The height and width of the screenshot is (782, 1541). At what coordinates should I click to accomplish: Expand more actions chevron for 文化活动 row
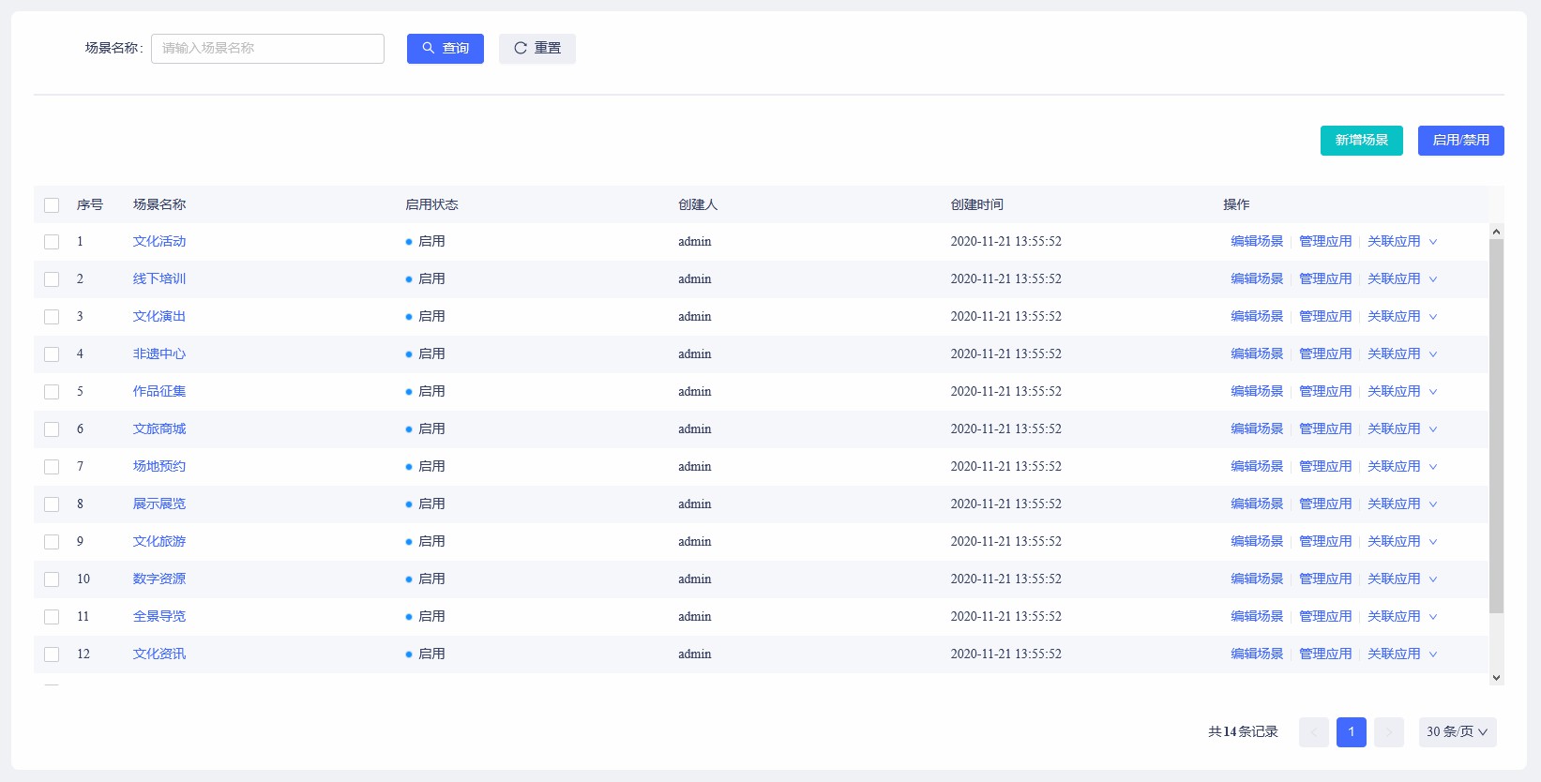tap(1433, 242)
